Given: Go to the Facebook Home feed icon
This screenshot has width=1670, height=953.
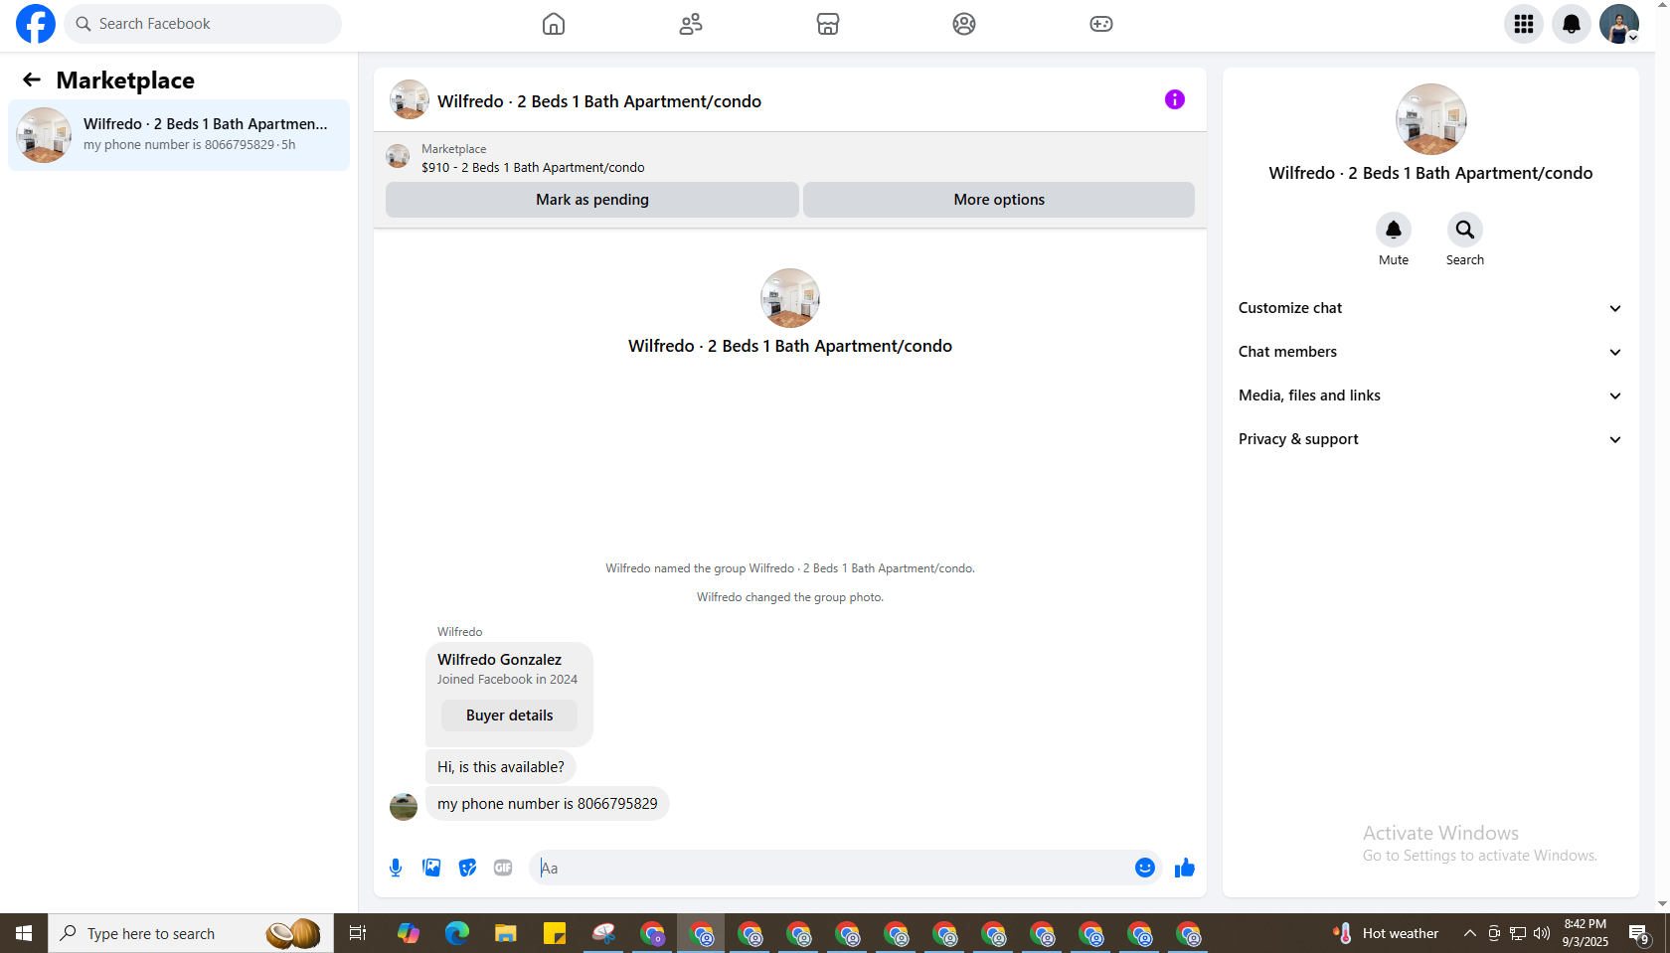Looking at the screenshot, I should [x=554, y=24].
